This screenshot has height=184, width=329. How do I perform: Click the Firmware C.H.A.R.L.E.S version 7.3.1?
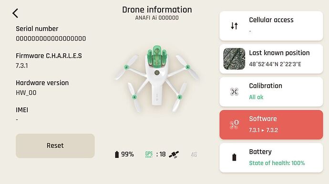22,66
